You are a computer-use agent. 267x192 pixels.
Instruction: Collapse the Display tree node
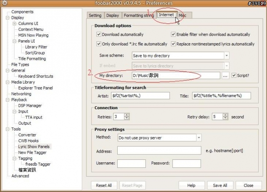pos(8,18)
